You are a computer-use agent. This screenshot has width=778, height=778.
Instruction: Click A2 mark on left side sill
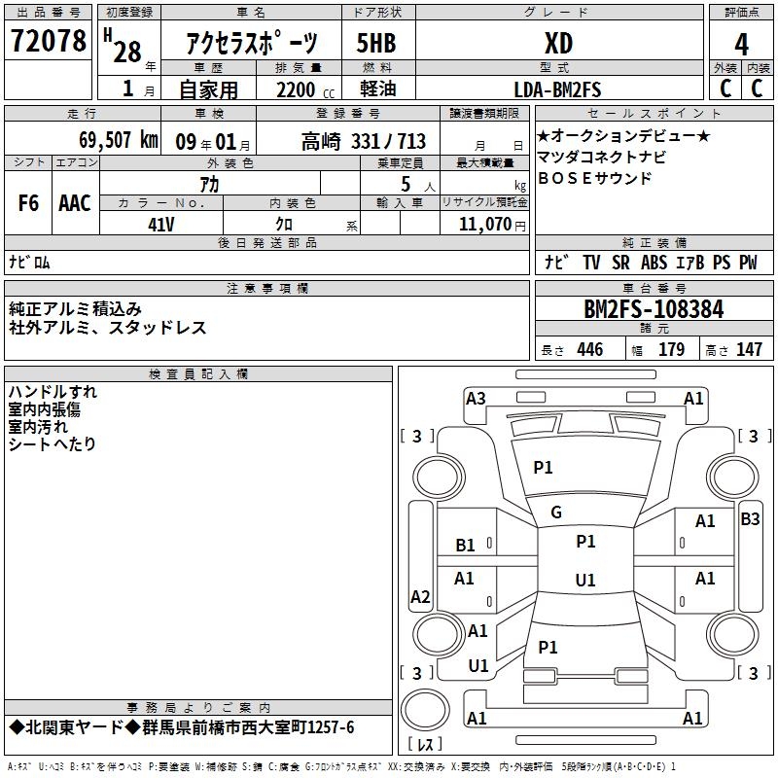420,596
